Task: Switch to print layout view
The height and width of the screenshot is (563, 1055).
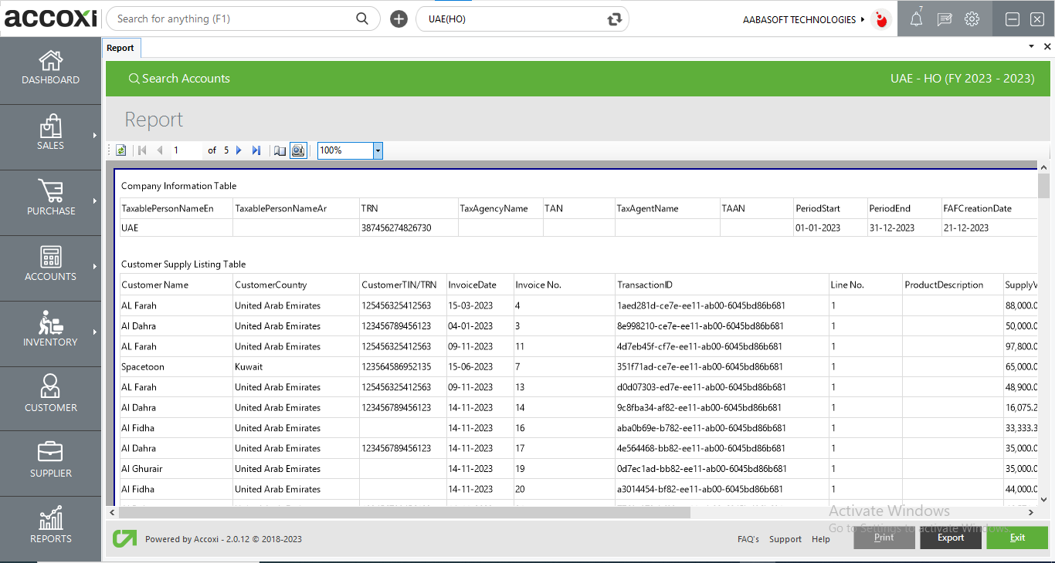Action: pos(280,150)
